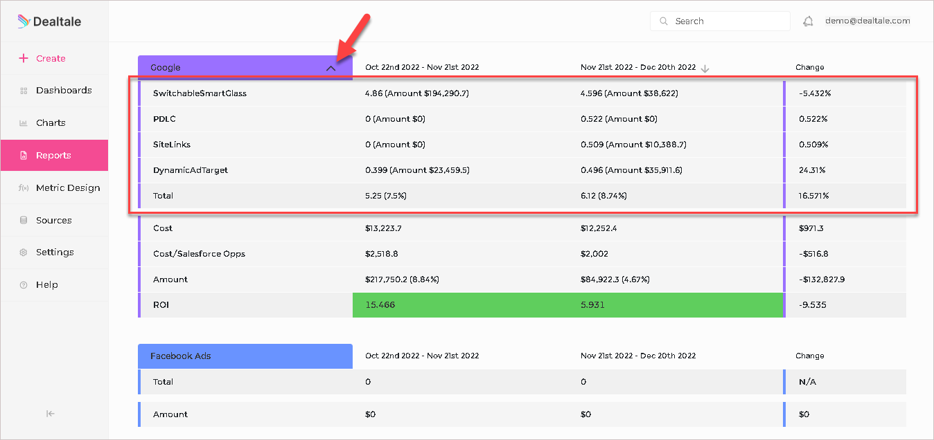
Task: Click Google Oct 22nd - Nov 21st header
Action: point(422,68)
